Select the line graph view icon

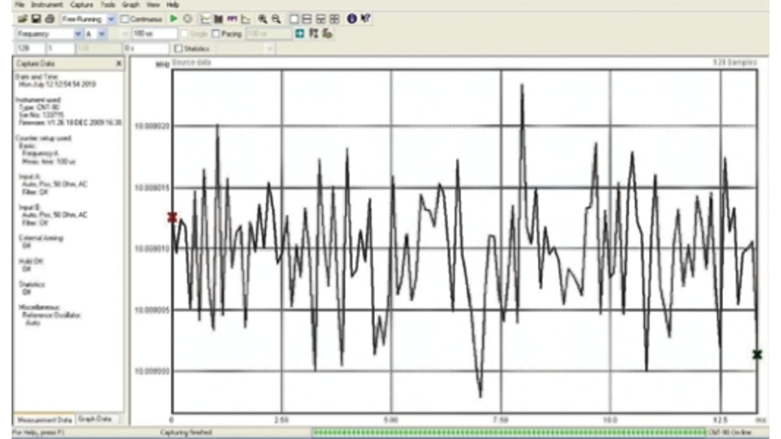(x=206, y=19)
